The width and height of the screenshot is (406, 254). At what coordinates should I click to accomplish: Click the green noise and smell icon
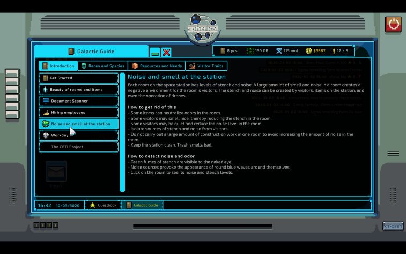point(46,124)
